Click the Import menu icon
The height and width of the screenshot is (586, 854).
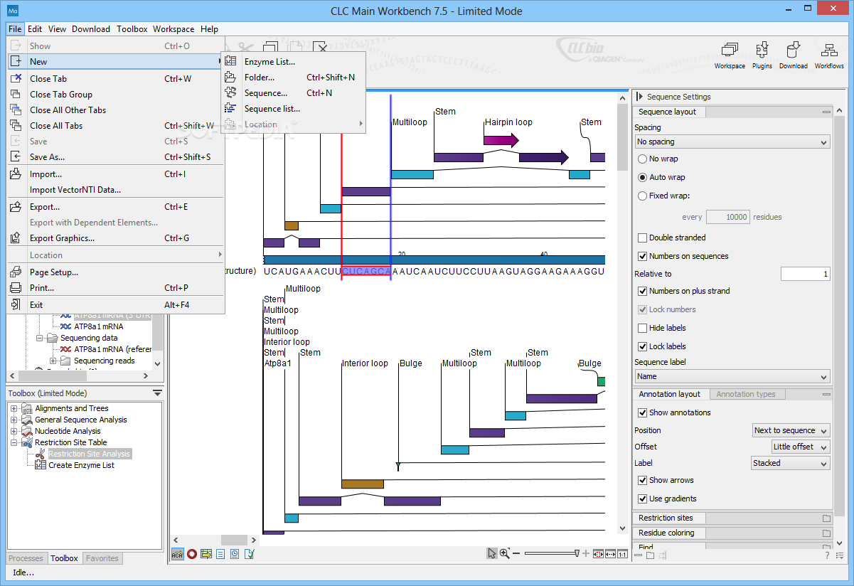click(x=16, y=174)
